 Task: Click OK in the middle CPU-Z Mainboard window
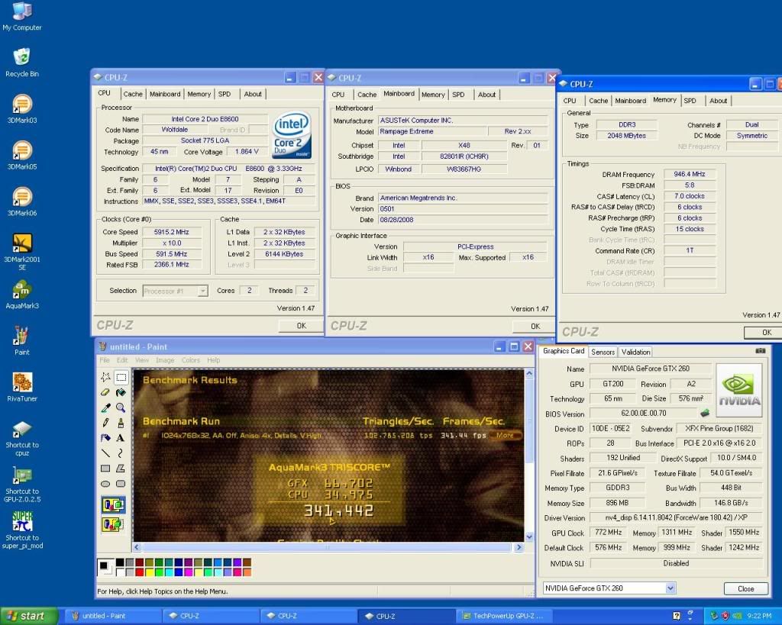(535, 326)
